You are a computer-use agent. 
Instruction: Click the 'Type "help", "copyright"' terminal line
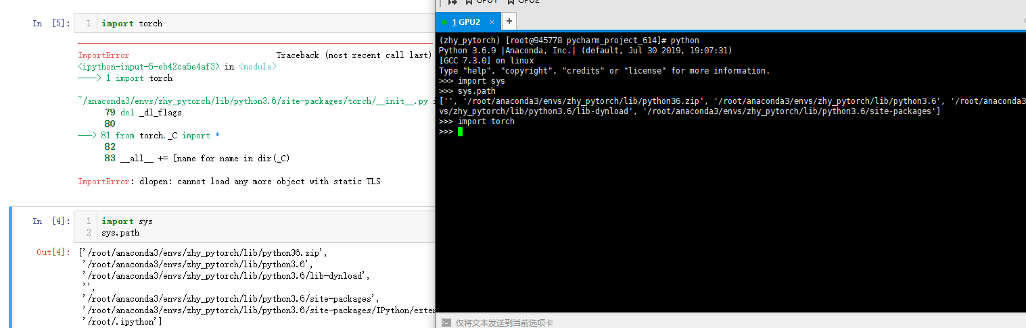[x=604, y=71]
